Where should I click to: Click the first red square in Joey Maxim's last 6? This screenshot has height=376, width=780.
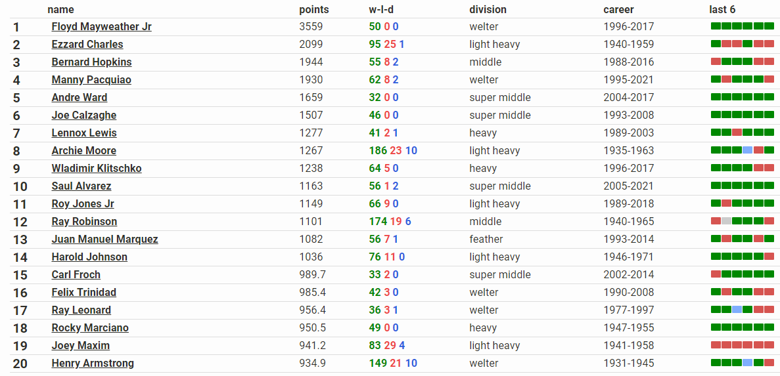click(716, 345)
